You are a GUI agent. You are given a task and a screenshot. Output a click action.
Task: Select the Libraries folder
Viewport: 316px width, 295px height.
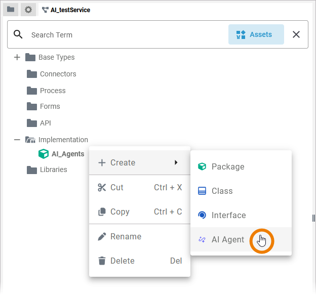click(53, 170)
